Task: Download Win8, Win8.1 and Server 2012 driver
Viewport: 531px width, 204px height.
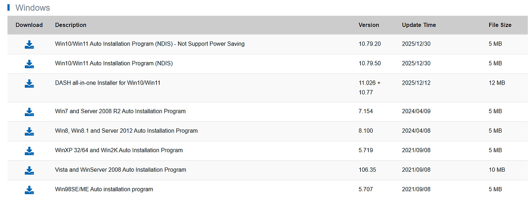Action: 29,131
